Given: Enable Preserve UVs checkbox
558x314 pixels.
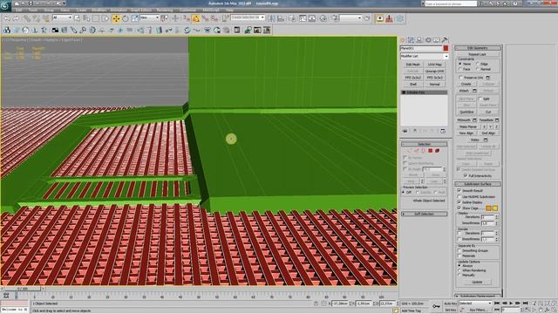Looking at the screenshot, I should (x=461, y=78).
